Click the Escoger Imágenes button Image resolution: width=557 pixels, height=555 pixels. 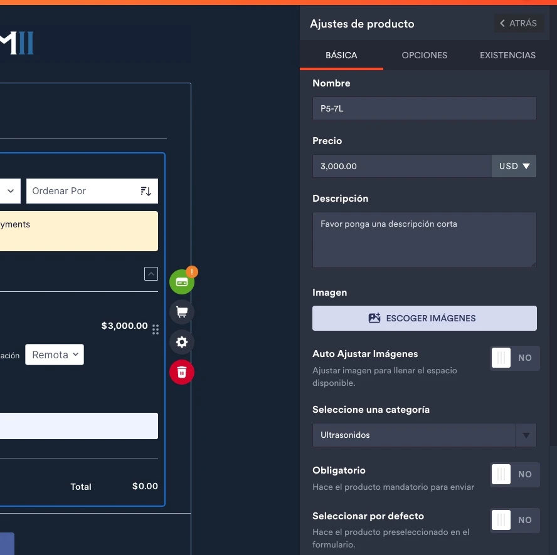coord(424,318)
